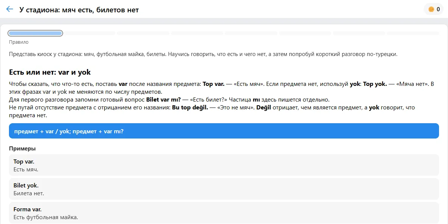Go back using the blue arrow

10,9
